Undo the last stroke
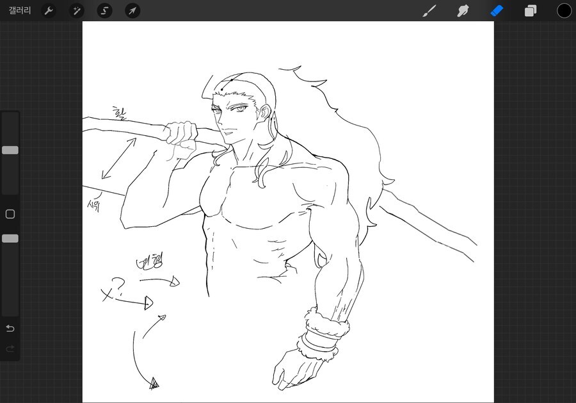Screen dimensions: 576x403 pyautogui.click(x=10, y=328)
